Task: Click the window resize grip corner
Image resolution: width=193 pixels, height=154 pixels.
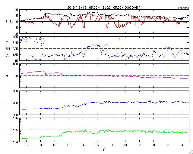Action: point(191,152)
